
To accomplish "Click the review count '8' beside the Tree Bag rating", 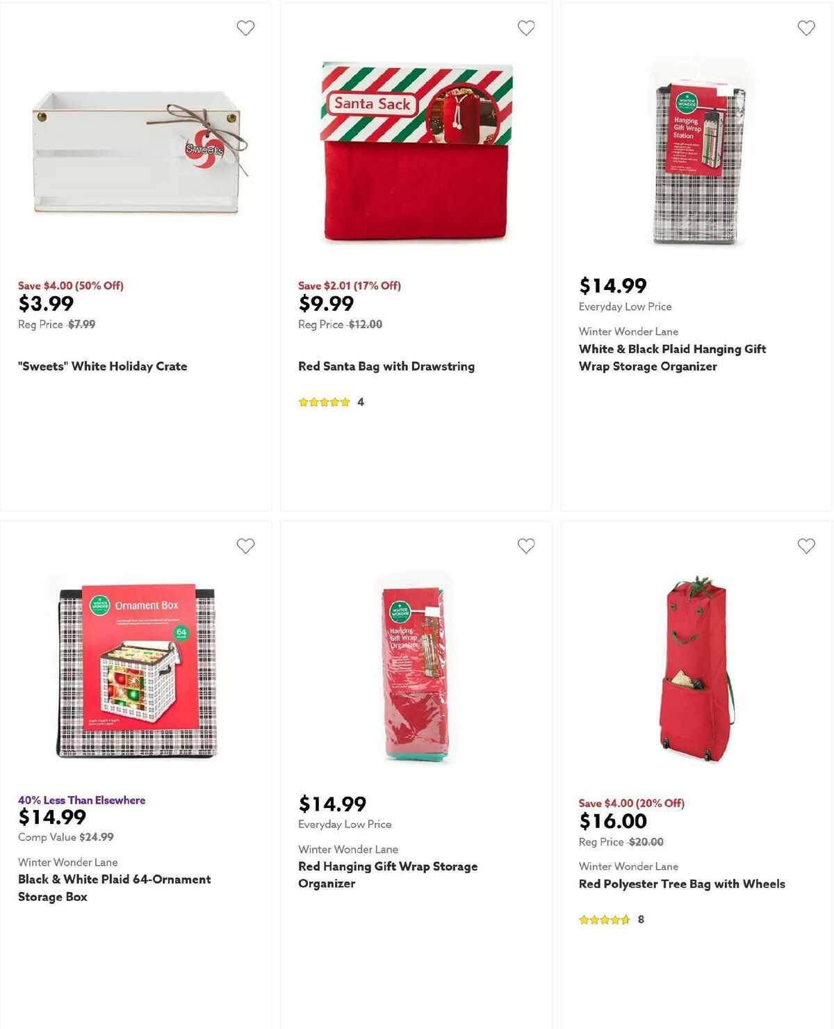I will pyautogui.click(x=641, y=919).
